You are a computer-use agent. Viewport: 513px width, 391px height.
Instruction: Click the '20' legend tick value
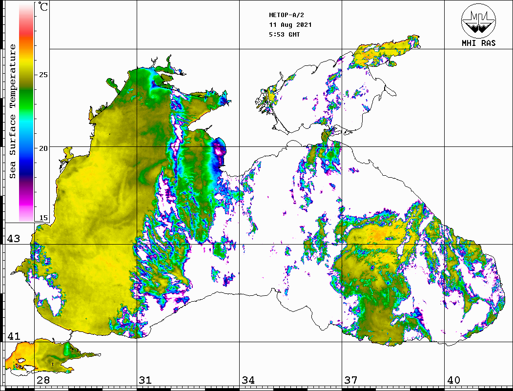(43, 148)
